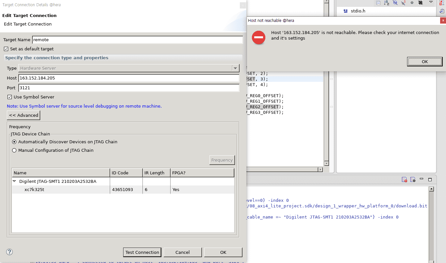Select Automatically Discover Devices on JTAG Chain
Image resolution: width=446 pixels, height=263 pixels.
tap(14, 142)
